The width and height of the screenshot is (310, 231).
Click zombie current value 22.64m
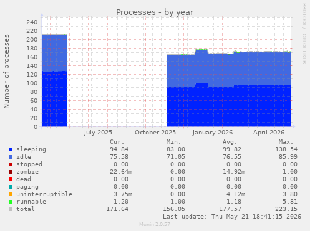pos(121,172)
